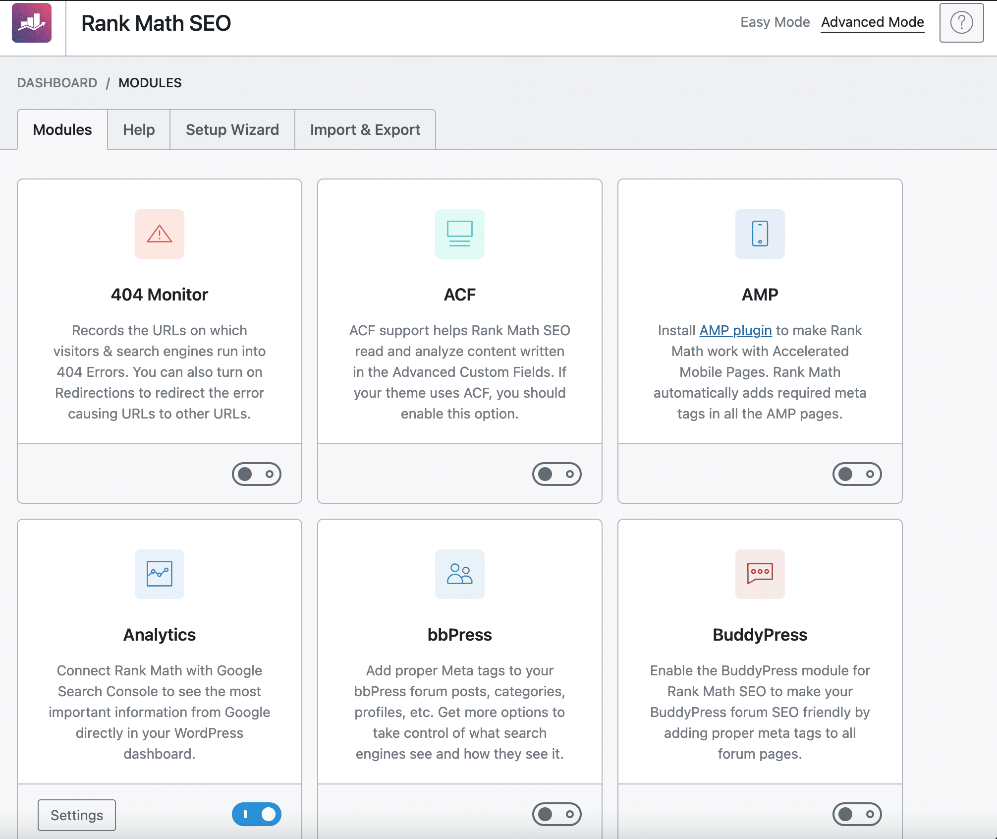Click the Rank Math SEO logo icon

33,23
